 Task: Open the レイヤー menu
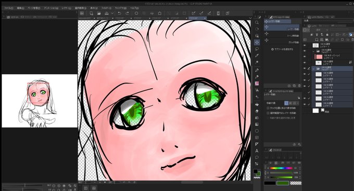click(x=66, y=8)
